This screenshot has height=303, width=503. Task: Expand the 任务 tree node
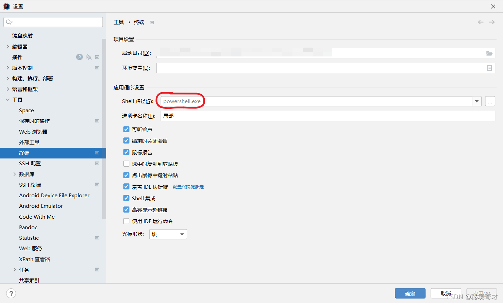[15, 270]
